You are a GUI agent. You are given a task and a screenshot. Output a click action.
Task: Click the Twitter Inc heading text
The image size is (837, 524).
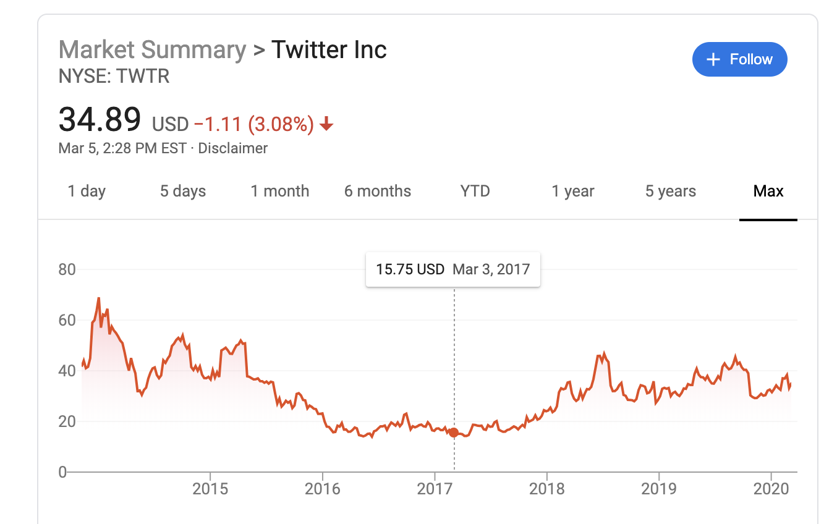pos(329,49)
